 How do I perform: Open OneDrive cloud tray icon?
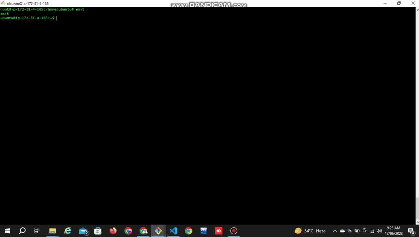(342, 231)
